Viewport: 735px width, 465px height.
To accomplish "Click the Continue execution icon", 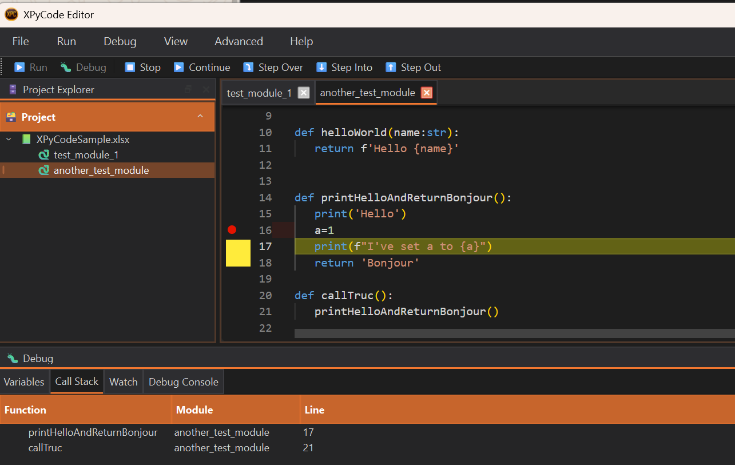I will (179, 67).
